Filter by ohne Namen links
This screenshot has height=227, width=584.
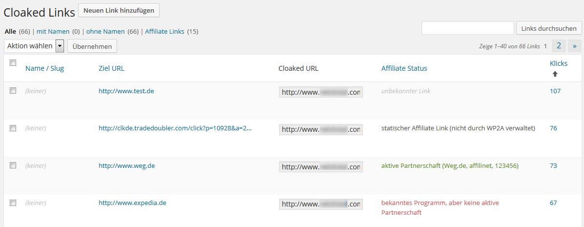click(x=106, y=32)
